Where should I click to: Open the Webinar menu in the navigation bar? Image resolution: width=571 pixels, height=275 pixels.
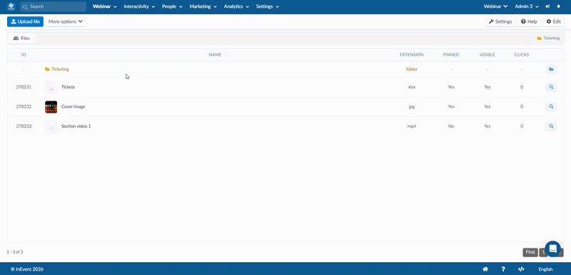tap(105, 6)
